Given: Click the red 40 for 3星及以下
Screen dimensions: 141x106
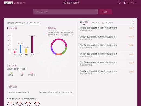Looking at the screenshot, I should 32,73.
